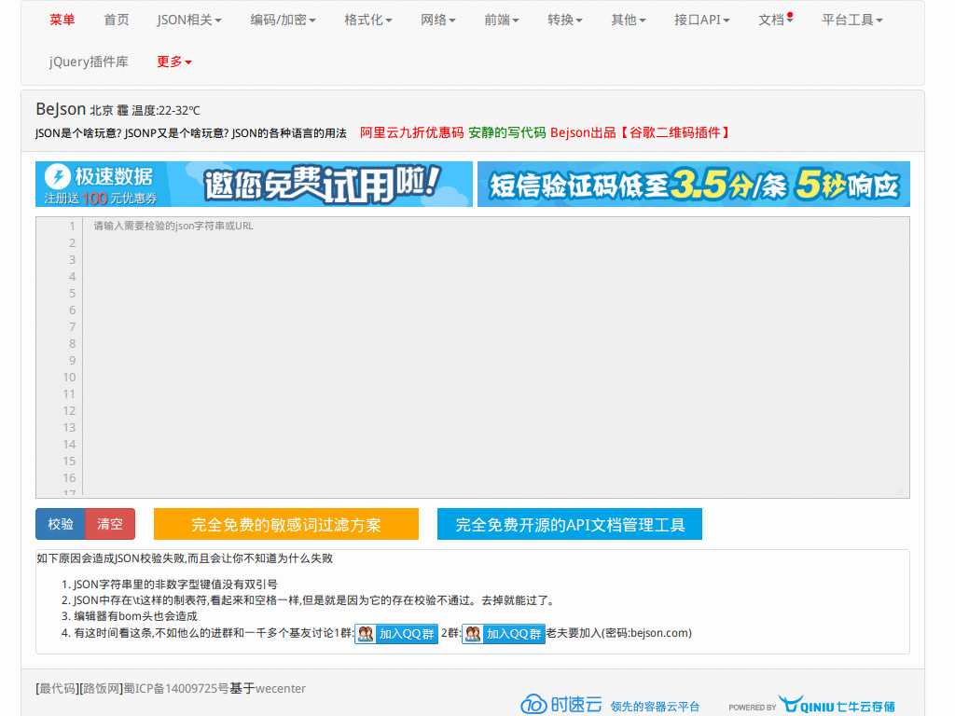Click the 北京 weather temperature text
The image size is (955, 716).
pyautogui.click(x=145, y=110)
